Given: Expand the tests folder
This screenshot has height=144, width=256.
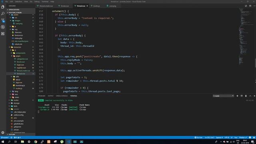Looking at the screenshot, I should pyautogui.click(x=15, y=106).
